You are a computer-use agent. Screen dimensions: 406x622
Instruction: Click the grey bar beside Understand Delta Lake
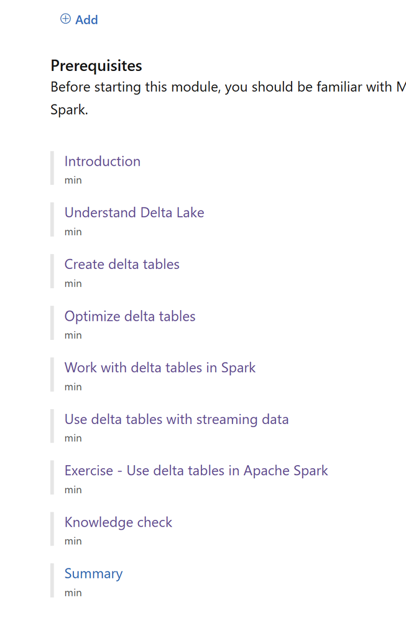tap(52, 220)
